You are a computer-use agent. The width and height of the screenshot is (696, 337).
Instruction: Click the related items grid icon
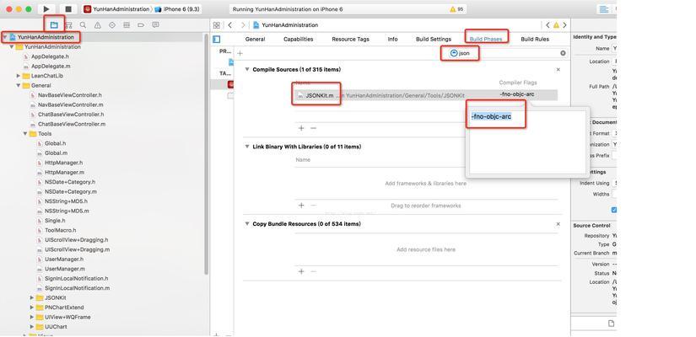(x=216, y=25)
